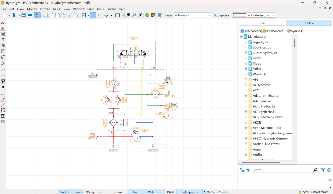Select the arc curve drawing tool
The image size is (333, 194).
3,70
